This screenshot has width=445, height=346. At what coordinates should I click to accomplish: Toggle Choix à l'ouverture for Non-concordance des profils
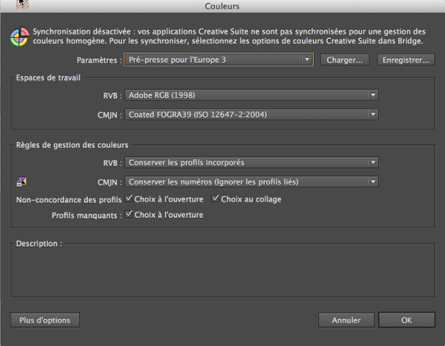tap(129, 199)
